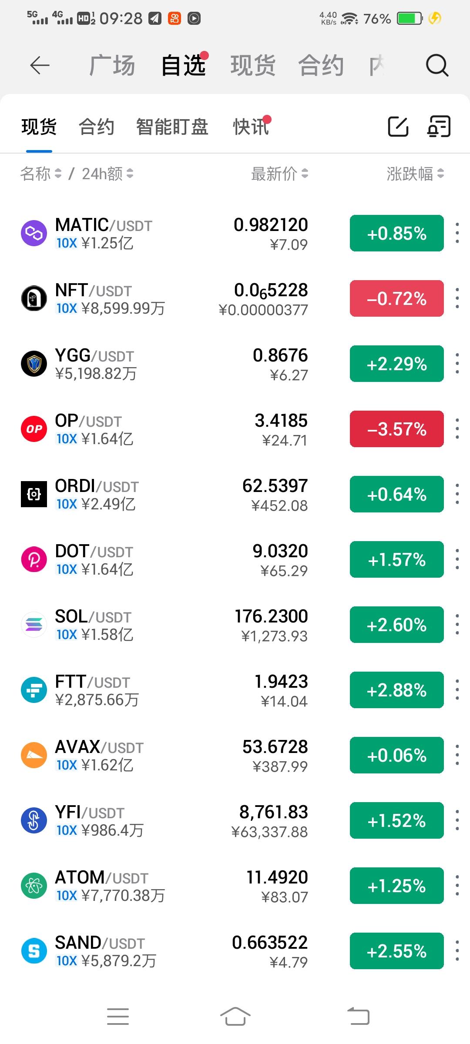Viewport: 470px width, 1044px height.
Task: Tap the three-dot menu for OP/USDT
Action: (x=457, y=429)
